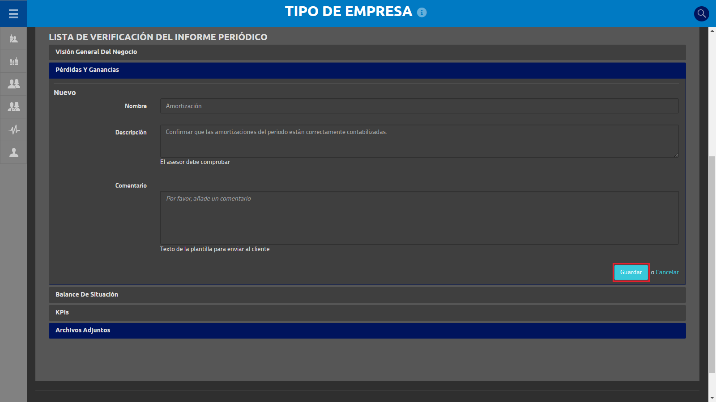
Task: Click 'Texto de la plantilla para enviar al cliente'
Action: [215, 249]
